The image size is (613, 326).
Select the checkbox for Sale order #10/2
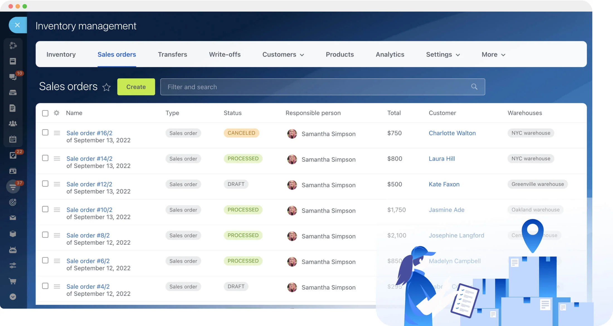point(45,209)
